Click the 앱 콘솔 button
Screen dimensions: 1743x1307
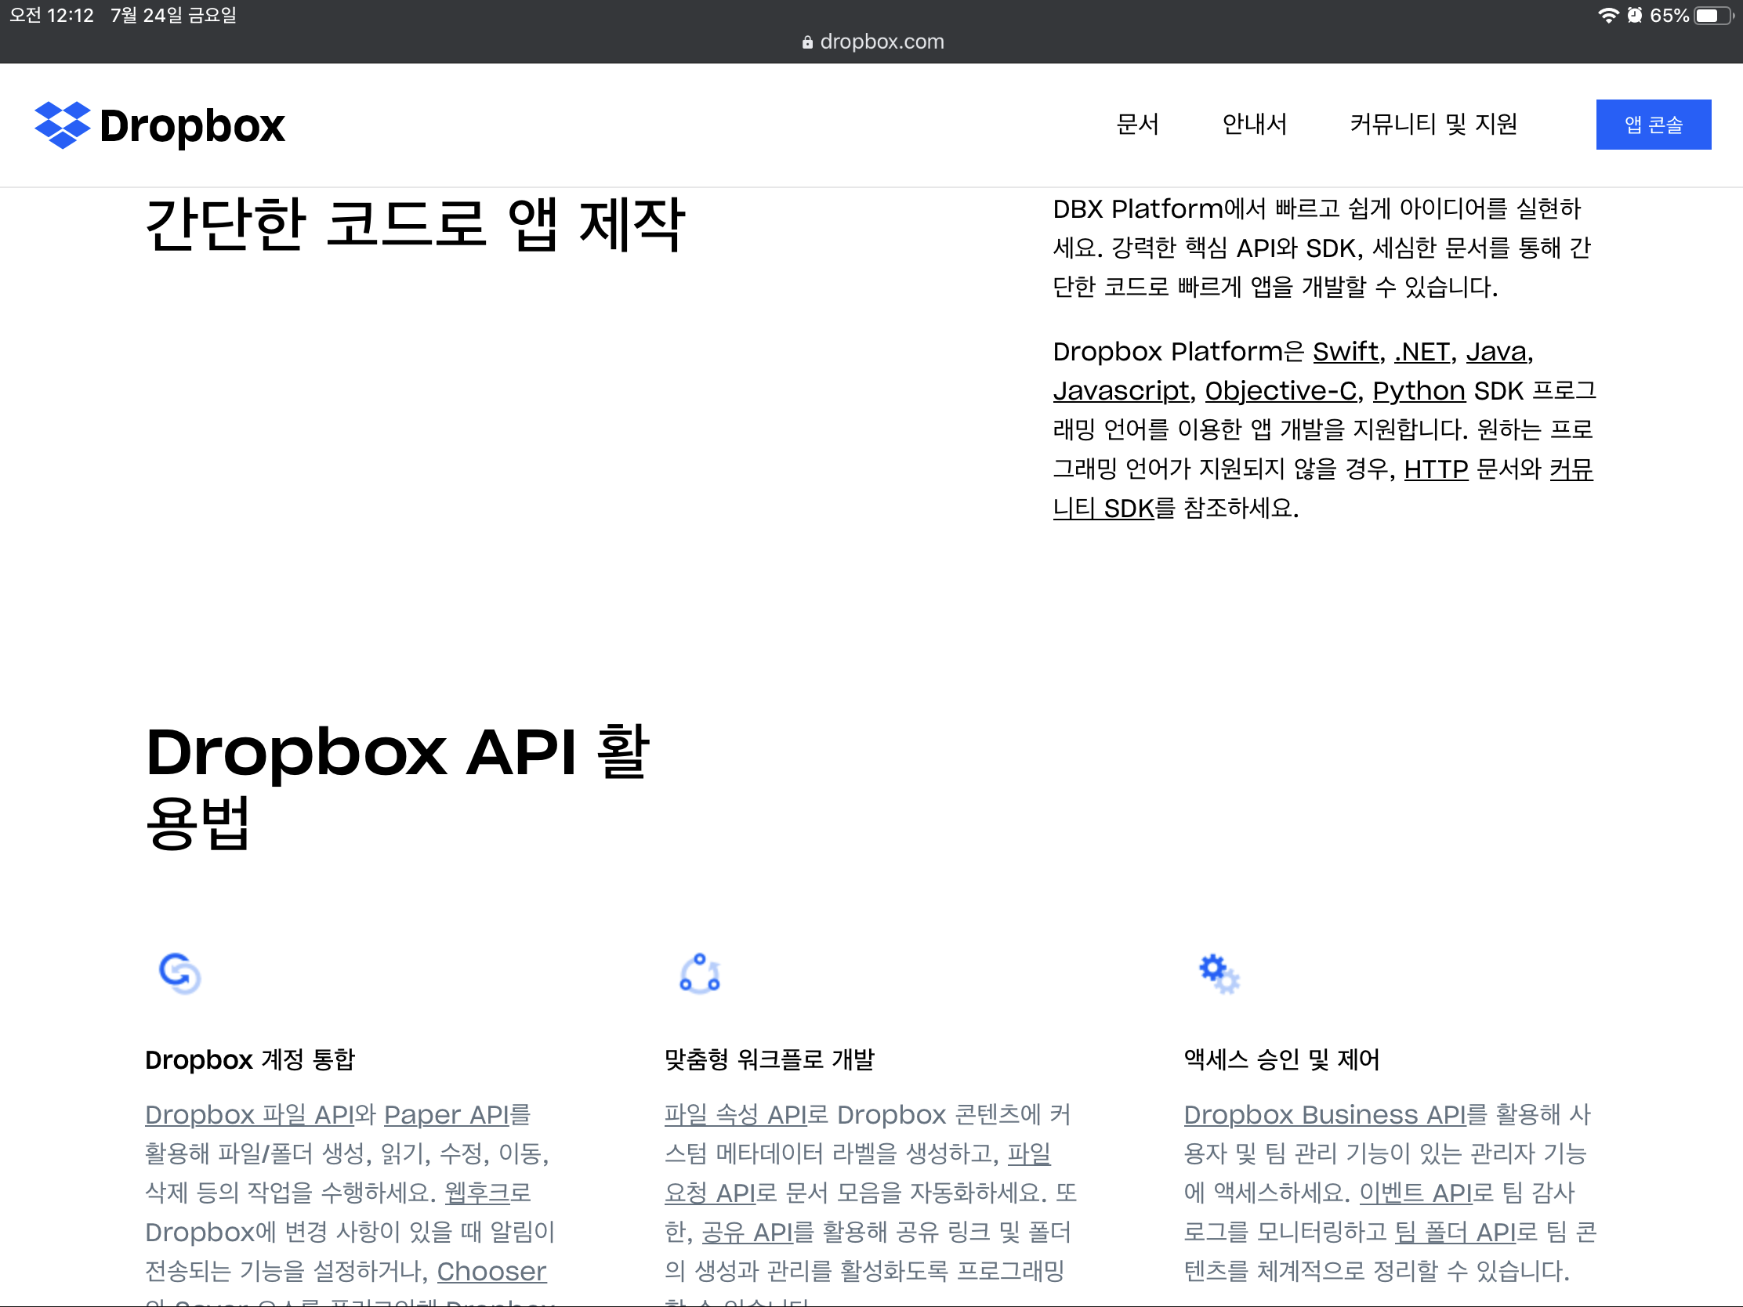pos(1653,125)
